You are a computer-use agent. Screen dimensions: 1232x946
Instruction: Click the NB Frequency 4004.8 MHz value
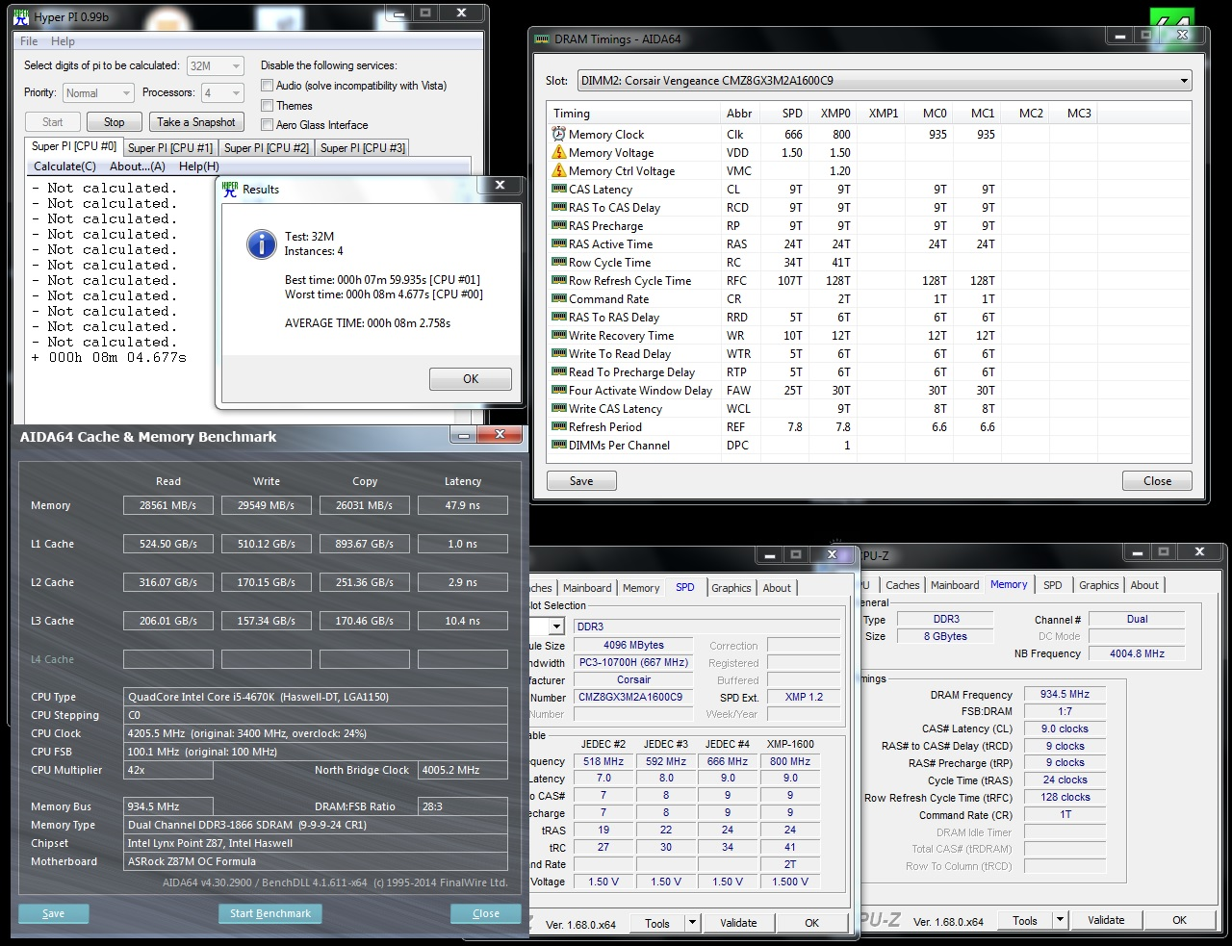pos(1137,653)
